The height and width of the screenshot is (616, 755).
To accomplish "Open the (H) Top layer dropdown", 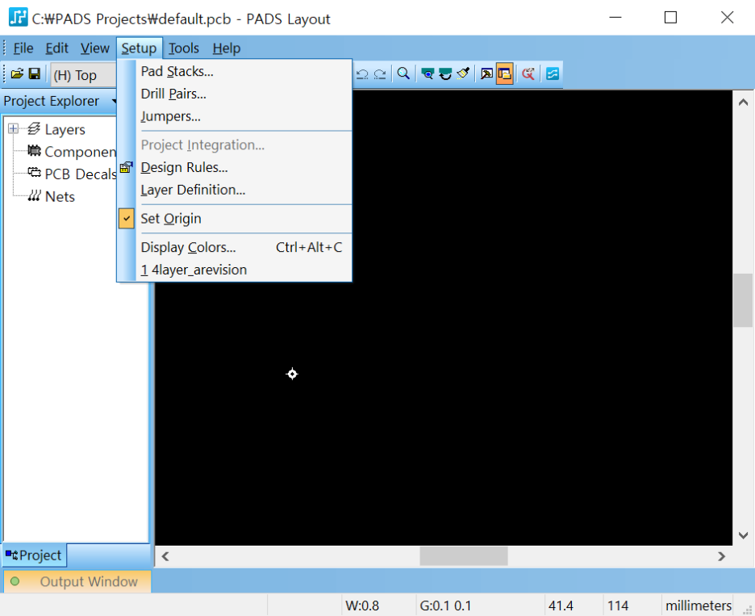I will click(x=83, y=75).
